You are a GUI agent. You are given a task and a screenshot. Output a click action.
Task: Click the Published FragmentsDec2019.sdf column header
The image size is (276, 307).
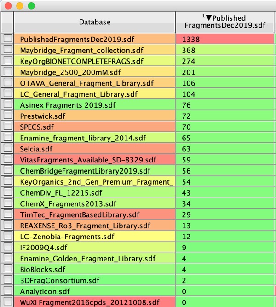point(225,22)
